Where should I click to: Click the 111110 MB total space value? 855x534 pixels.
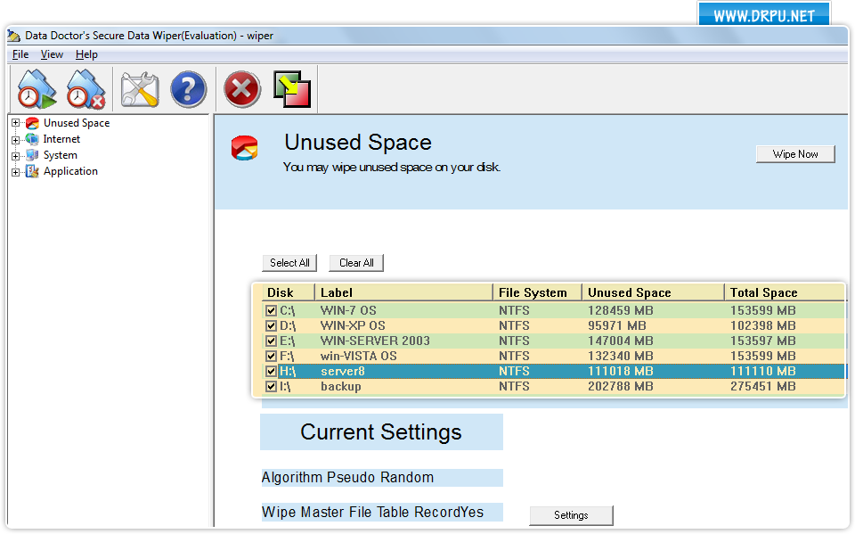763,371
